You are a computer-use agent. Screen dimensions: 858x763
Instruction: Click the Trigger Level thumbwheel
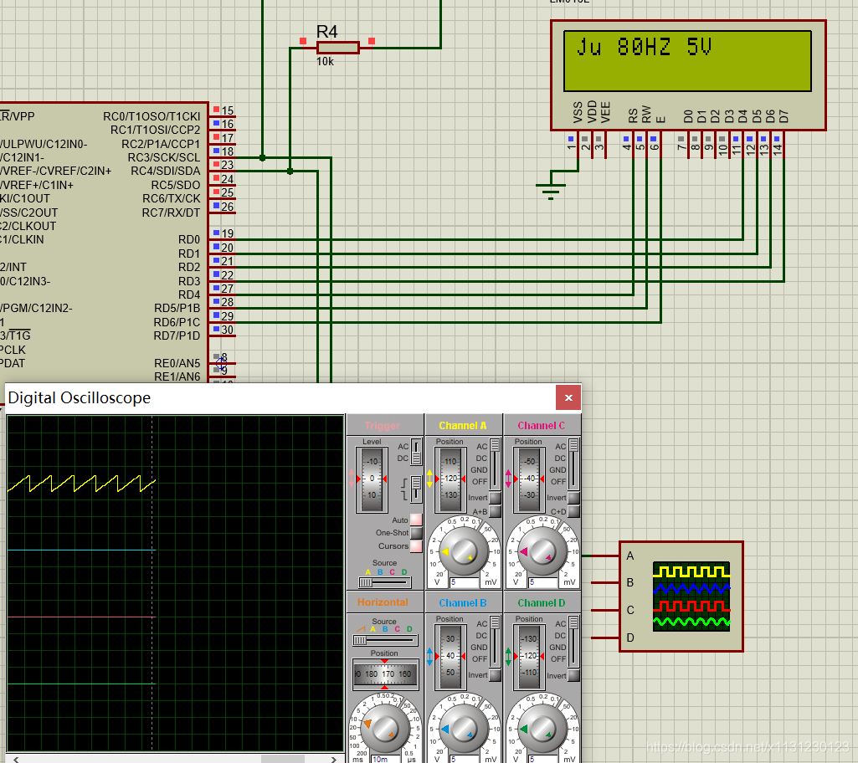[x=372, y=479]
